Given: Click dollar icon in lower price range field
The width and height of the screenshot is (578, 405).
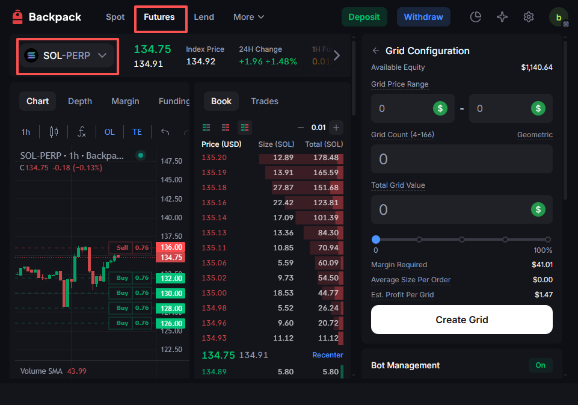Looking at the screenshot, I should [440, 108].
